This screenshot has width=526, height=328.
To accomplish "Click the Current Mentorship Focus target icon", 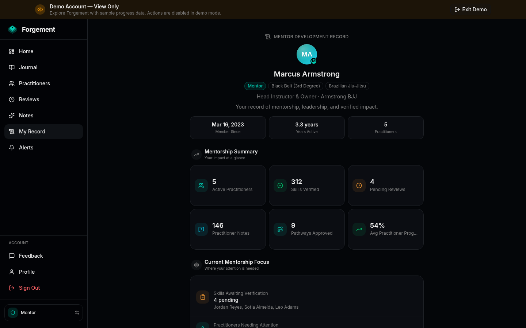I will (x=197, y=265).
